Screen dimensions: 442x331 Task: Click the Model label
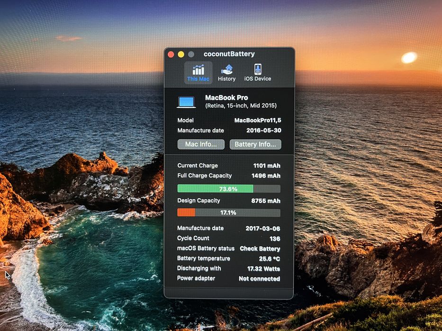click(186, 120)
